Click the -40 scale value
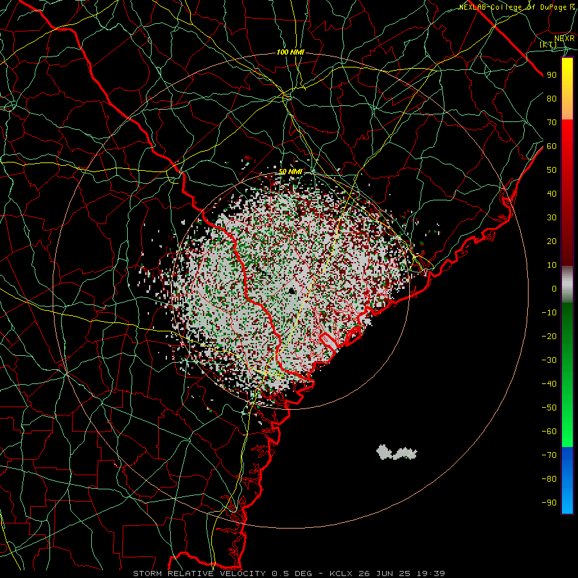This screenshot has width=578, height=578. (x=549, y=384)
